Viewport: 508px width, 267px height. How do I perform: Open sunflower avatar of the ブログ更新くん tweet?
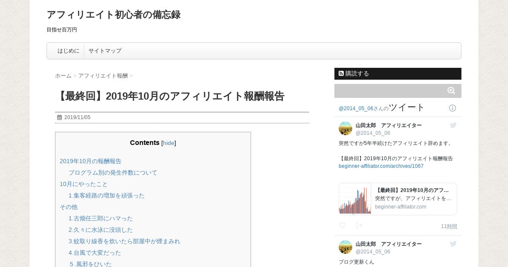[x=345, y=247]
